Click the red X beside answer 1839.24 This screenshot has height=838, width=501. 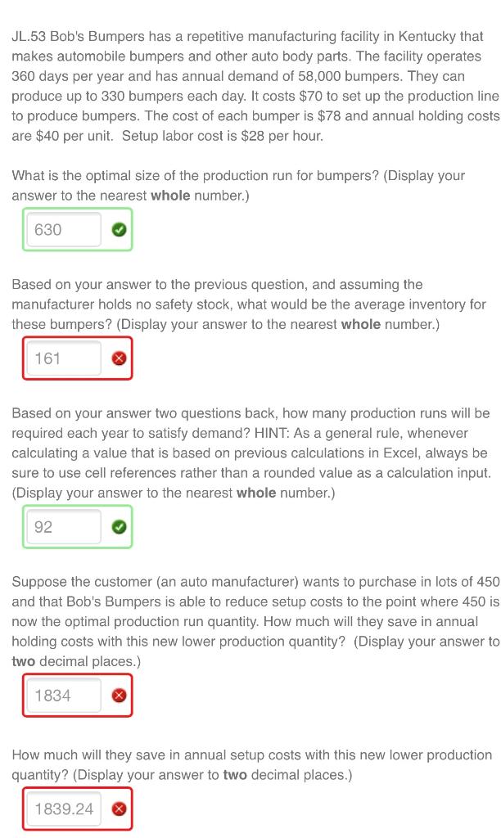click(x=119, y=808)
